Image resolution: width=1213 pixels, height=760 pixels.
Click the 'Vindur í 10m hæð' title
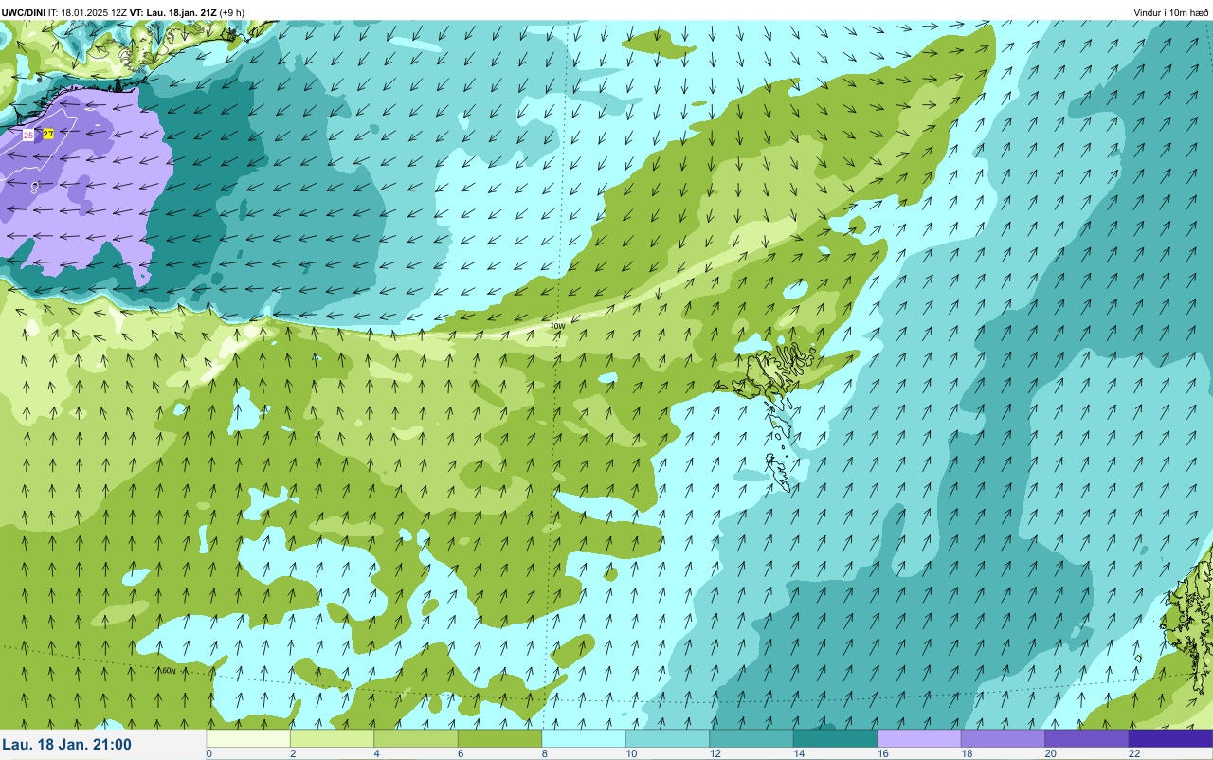[1171, 12]
